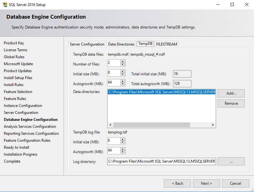This screenshot has height=192, width=254.
Task: Click the bold Database Engine Configuration step
Action: click(31, 120)
